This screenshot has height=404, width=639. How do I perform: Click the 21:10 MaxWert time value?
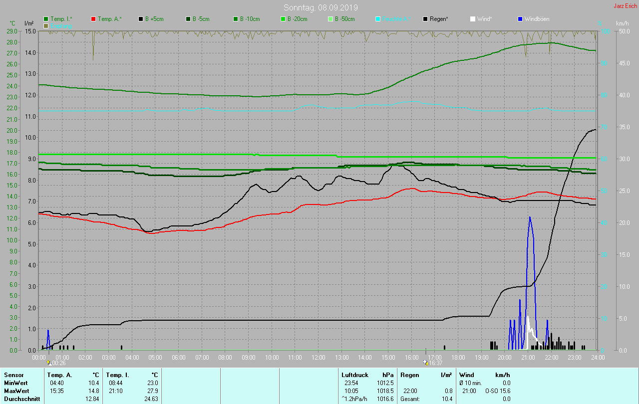[x=115, y=391]
